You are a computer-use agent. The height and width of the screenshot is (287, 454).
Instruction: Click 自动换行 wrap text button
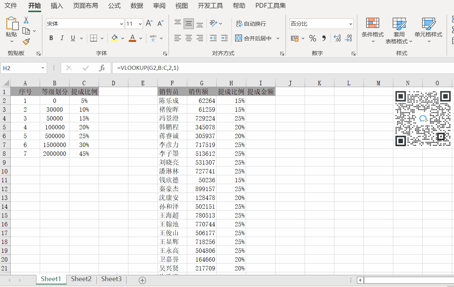point(251,24)
